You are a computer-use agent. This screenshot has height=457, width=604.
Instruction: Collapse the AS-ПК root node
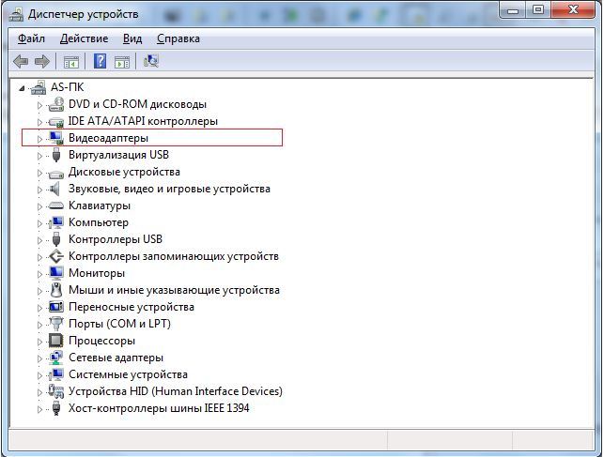click(x=23, y=88)
